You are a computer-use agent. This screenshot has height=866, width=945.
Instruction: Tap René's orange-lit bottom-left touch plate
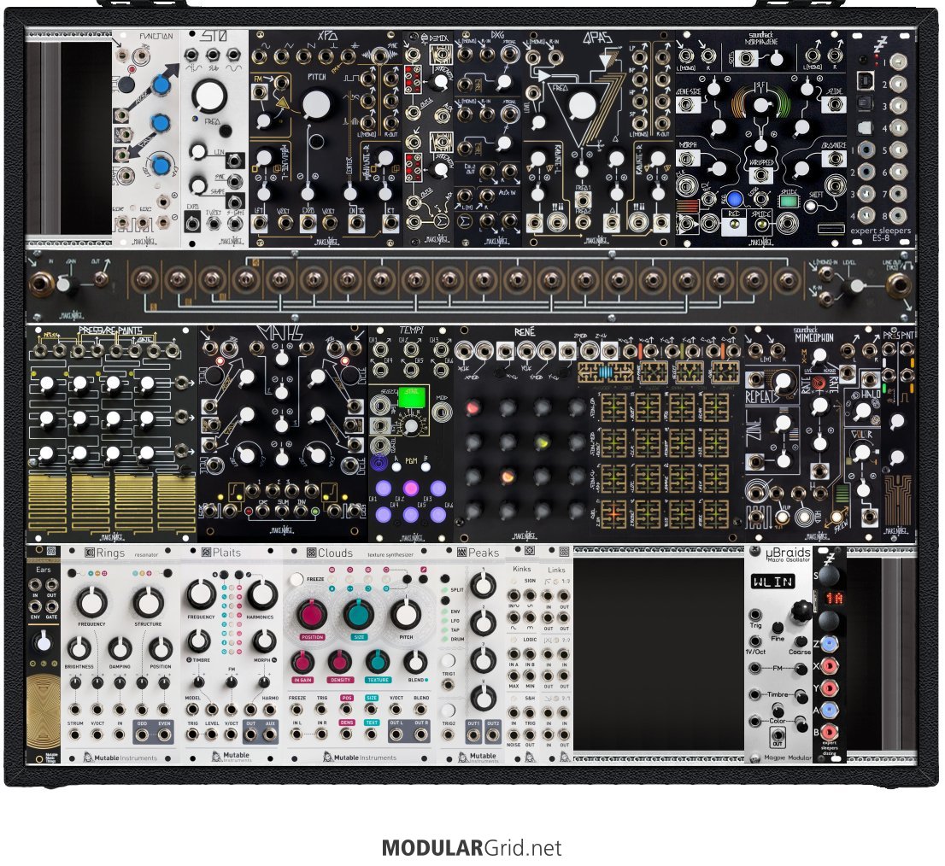pyautogui.click(x=613, y=513)
